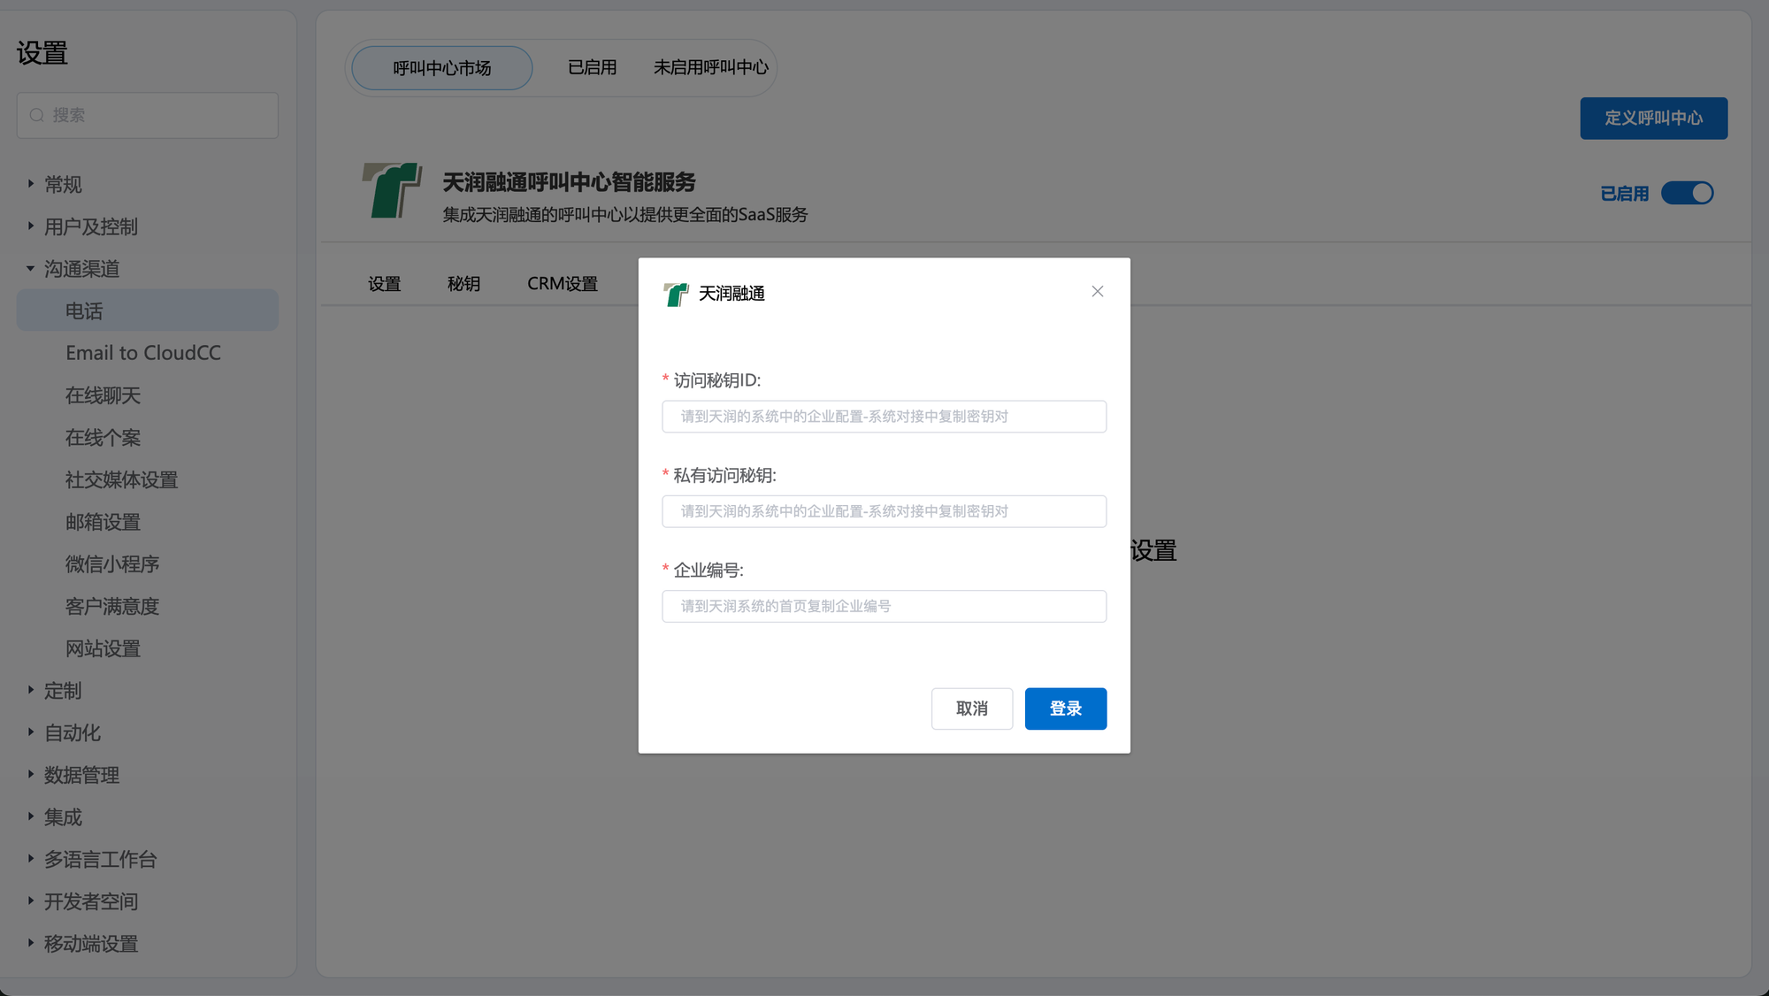The height and width of the screenshot is (996, 1769).
Task: Click the 企业编号 input field
Action: [x=884, y=606]
